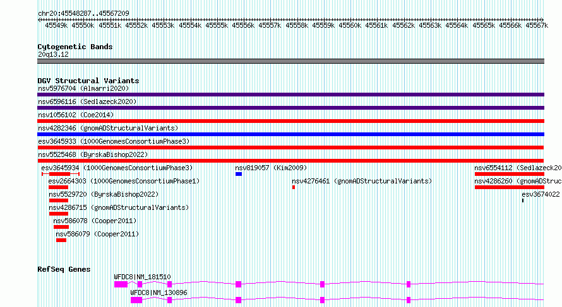Screen dimensions: 562x307
Task: Click the 20q13.12 band label
Action: (53, 54)
